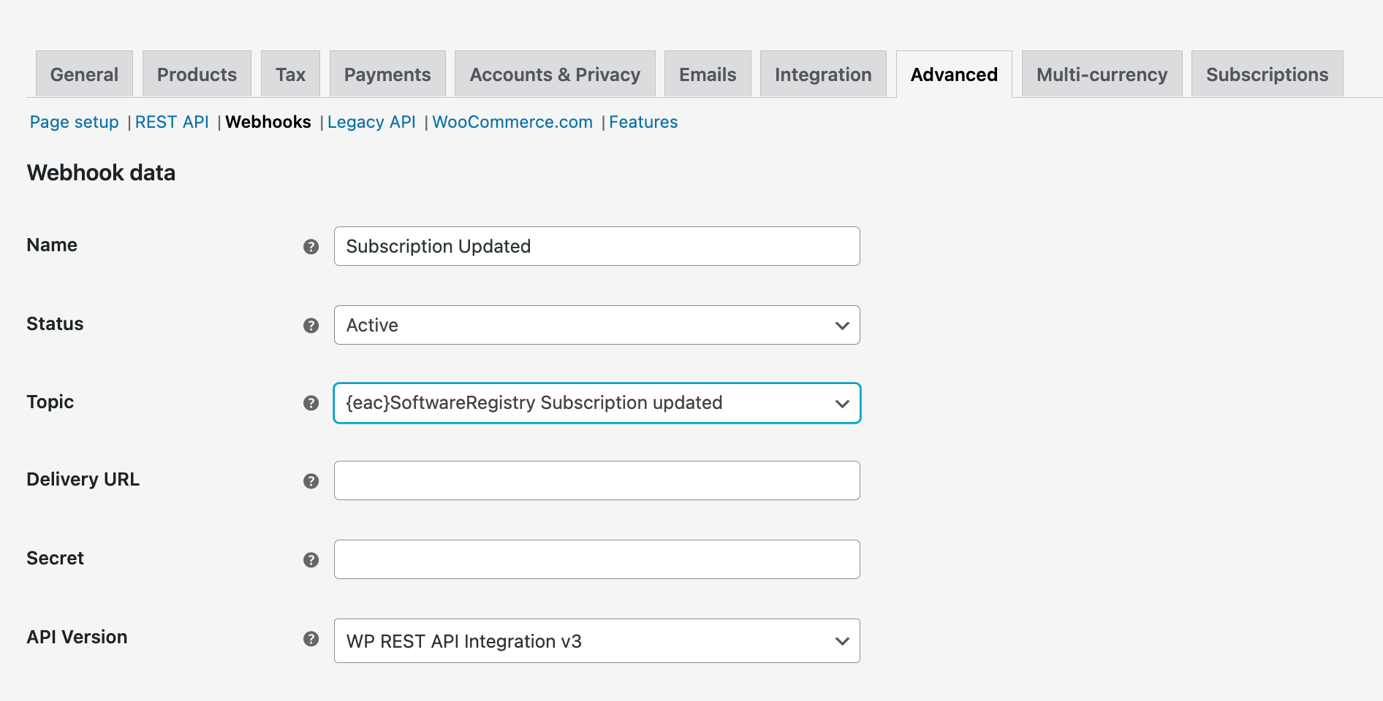This screenshot has width=1383, height=701.
Task: Open the WooCommerce.com section link
Action: tap(512, 122)
